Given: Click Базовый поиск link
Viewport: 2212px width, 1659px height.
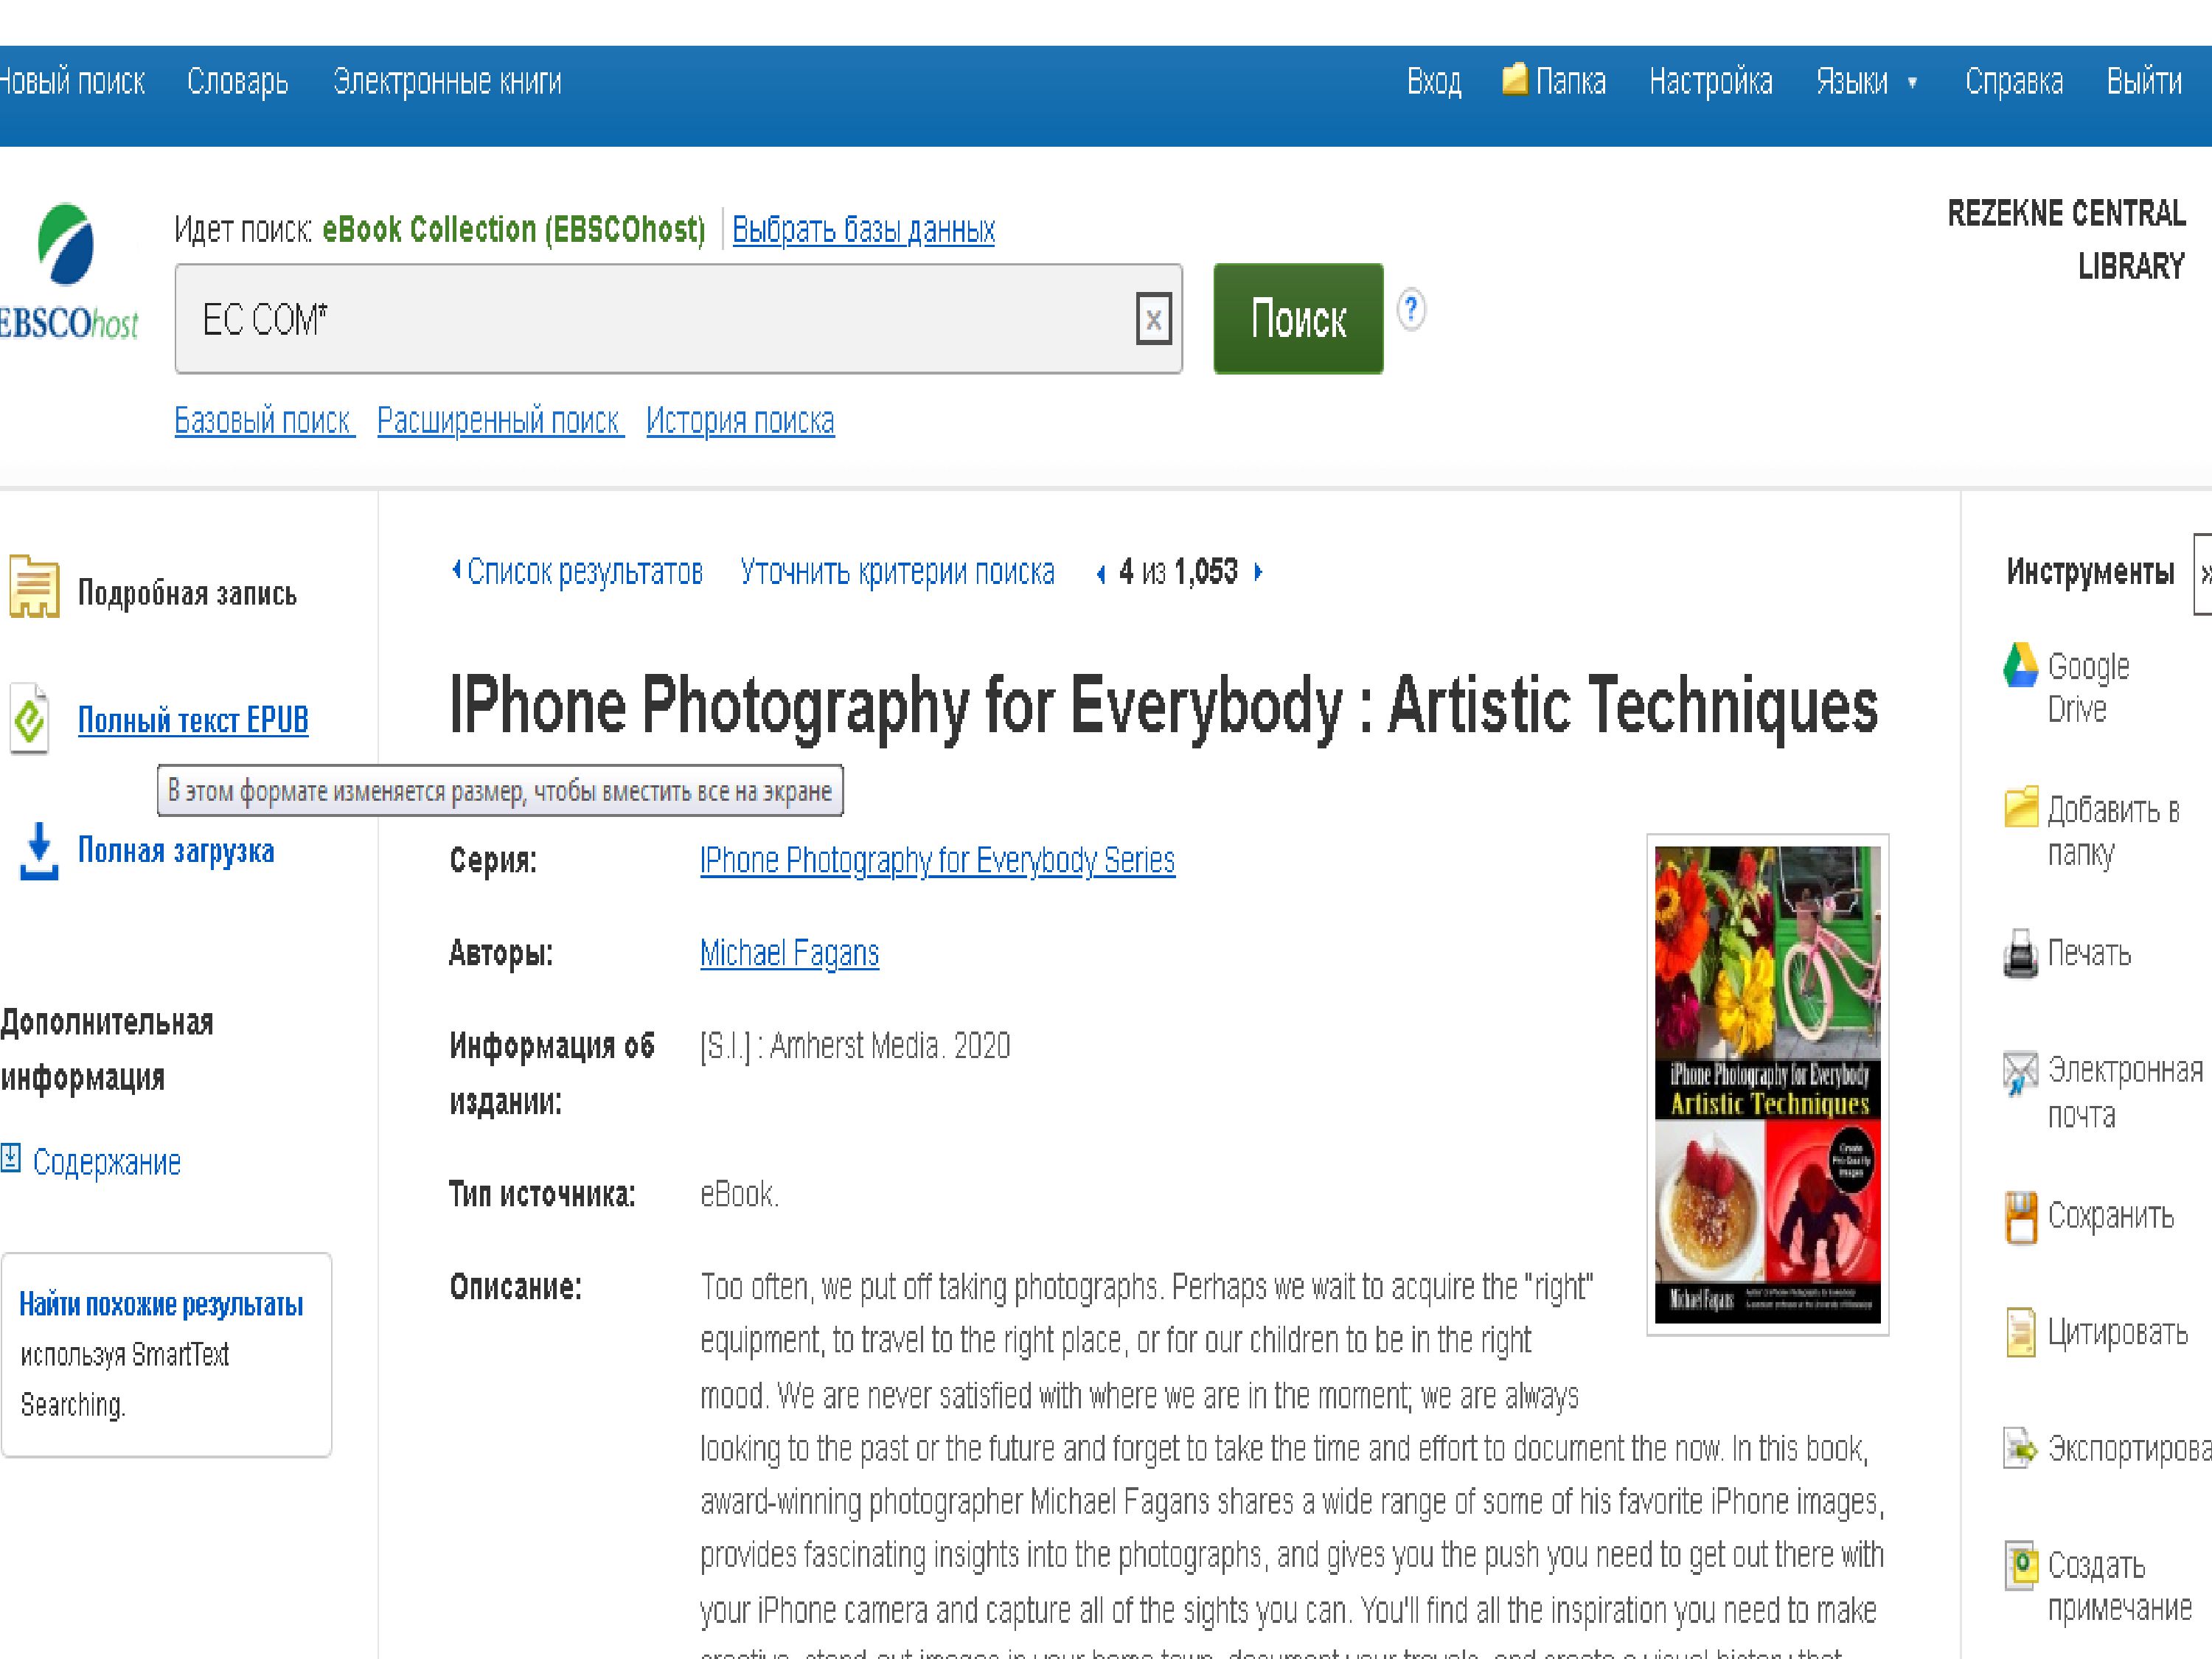Looking at the screenshot, I should coord(263,421).
